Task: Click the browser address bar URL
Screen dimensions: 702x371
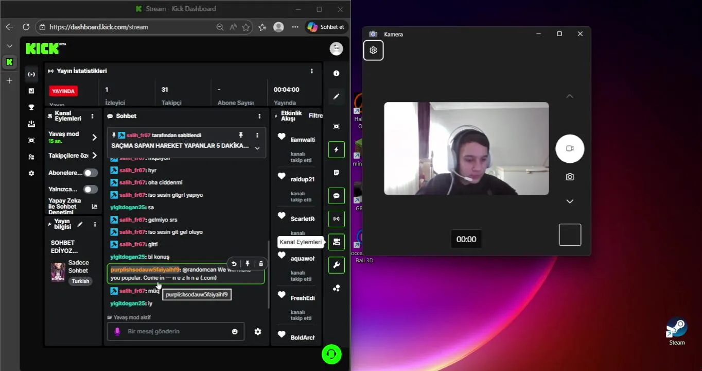Action: tap(99, 27)
